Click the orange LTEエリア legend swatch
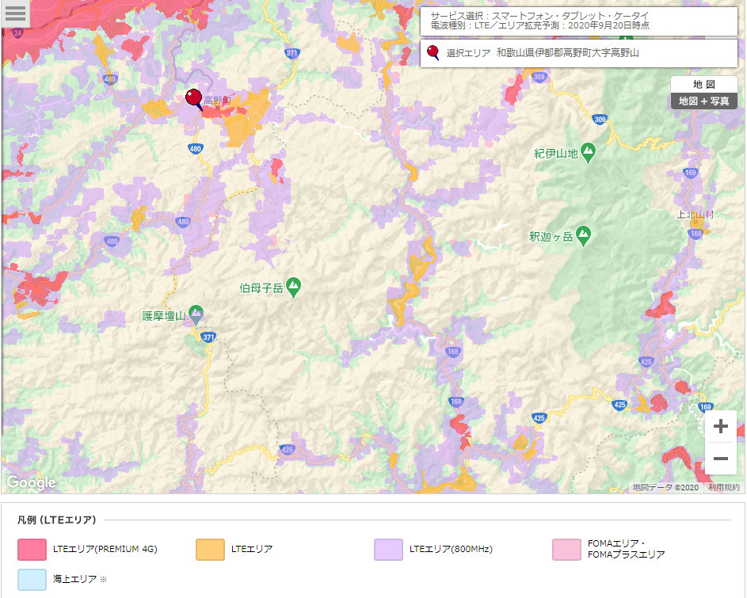The height and width of the screenshot is (598, 747). (x=210, y=549)
